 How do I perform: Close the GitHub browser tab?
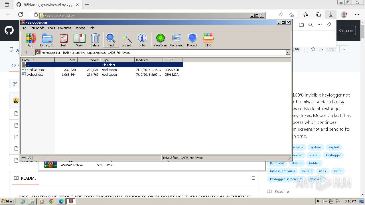tap(78, 5)
